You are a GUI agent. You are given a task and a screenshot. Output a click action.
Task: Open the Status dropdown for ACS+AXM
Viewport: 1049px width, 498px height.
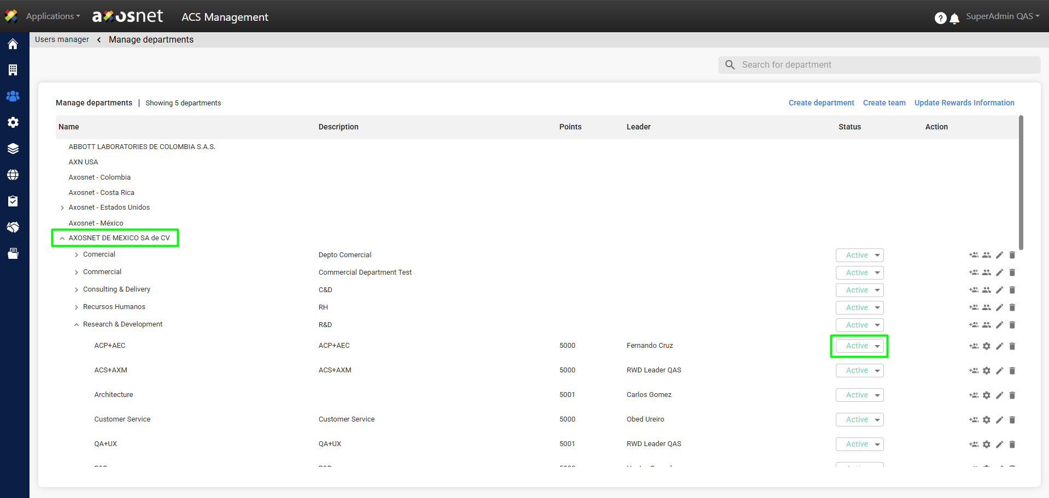pos(859,371)
